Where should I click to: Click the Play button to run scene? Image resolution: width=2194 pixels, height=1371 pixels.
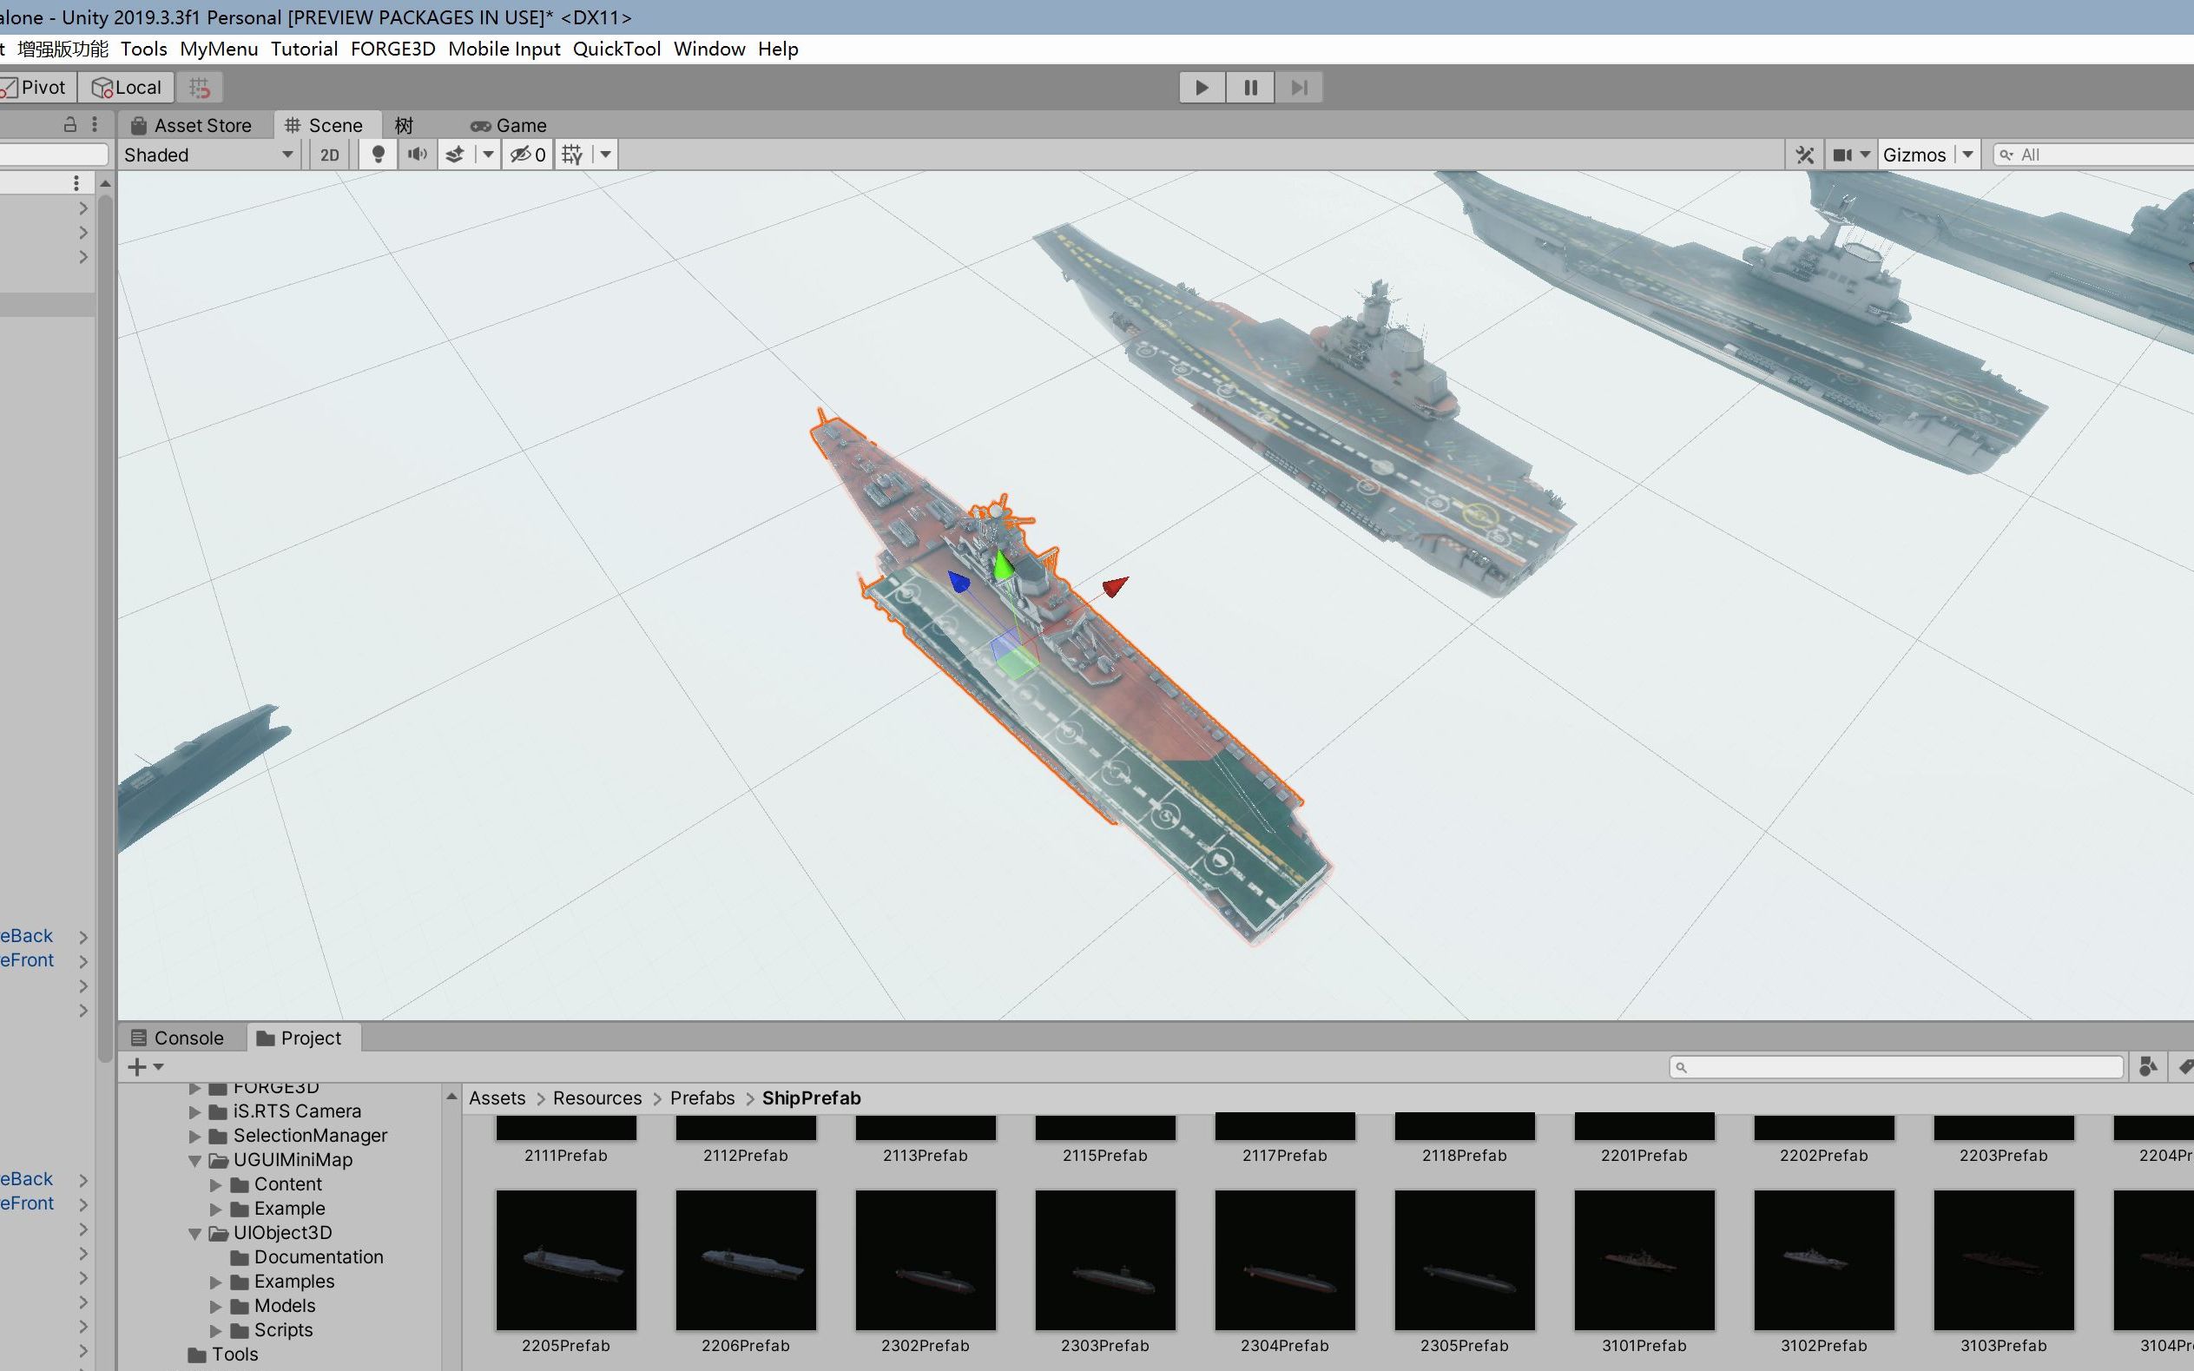[x=1201, y=85]
